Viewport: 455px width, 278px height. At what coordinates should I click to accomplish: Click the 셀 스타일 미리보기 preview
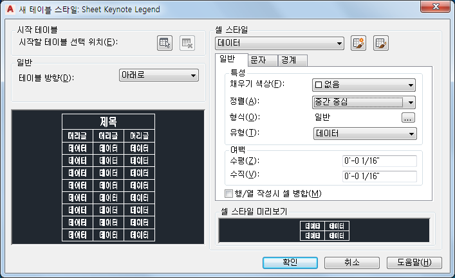tap(324, 230)
